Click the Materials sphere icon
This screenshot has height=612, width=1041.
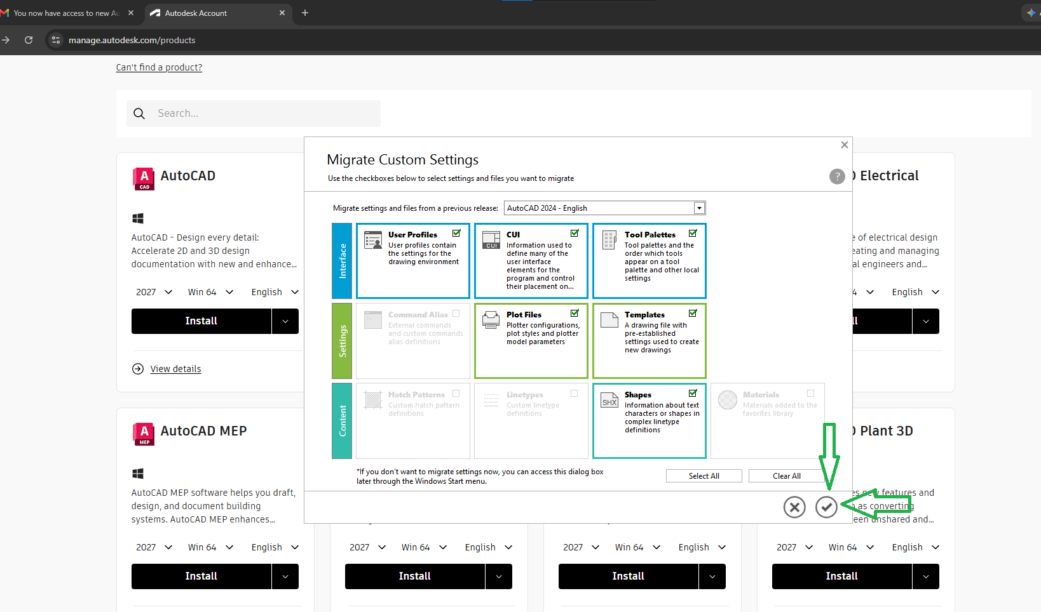pyautogui.click(x=728, y=400)
